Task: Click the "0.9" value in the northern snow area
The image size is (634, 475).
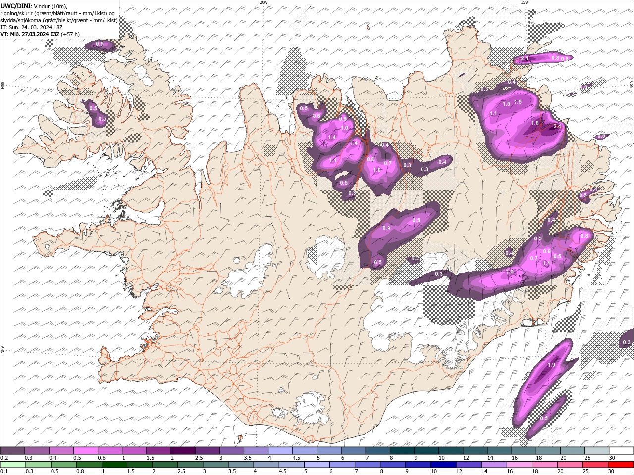Action: (x=343, y=119)
